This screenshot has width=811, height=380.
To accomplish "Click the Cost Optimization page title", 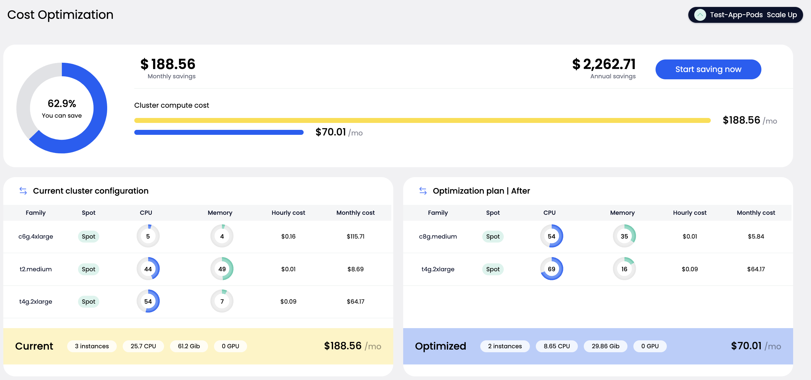I will (x=60, y=15).
